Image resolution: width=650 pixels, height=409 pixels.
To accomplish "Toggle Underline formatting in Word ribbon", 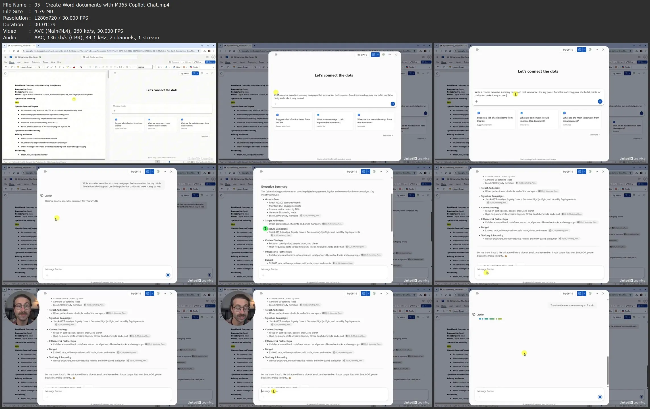I will 63,67.
